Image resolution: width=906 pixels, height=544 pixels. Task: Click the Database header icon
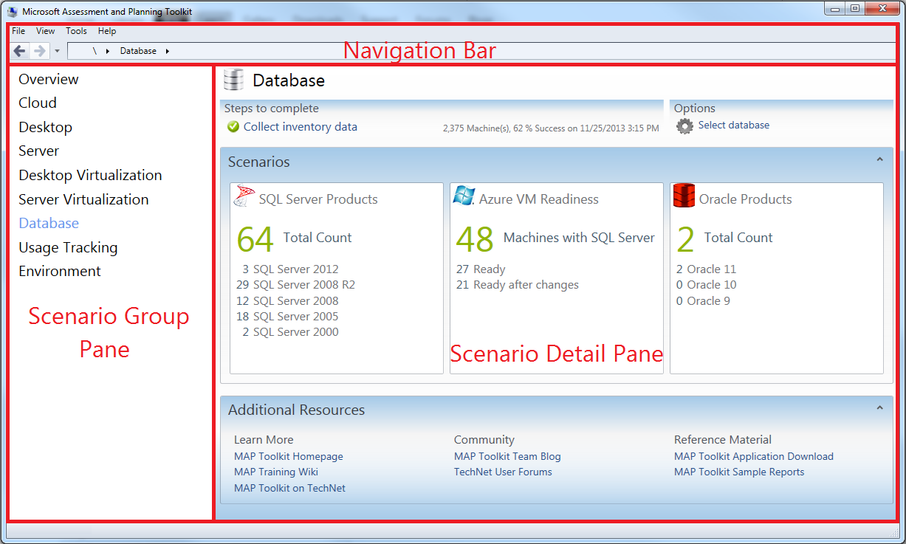click(x=234, y=80)
